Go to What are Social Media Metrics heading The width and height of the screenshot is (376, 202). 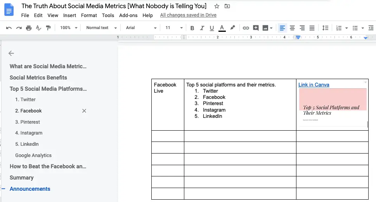48,66
